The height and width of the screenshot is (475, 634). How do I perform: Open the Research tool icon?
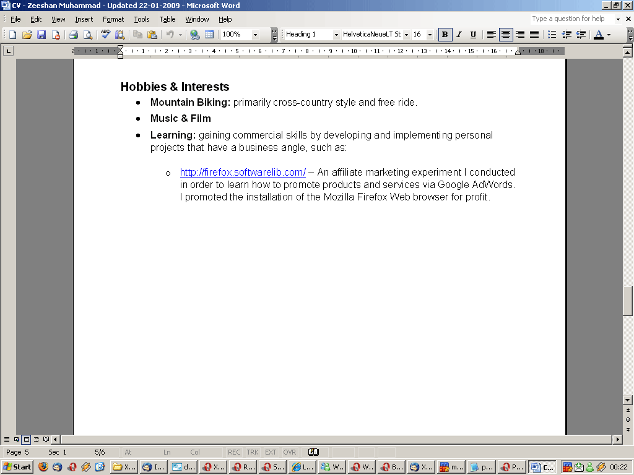point(119,35)
